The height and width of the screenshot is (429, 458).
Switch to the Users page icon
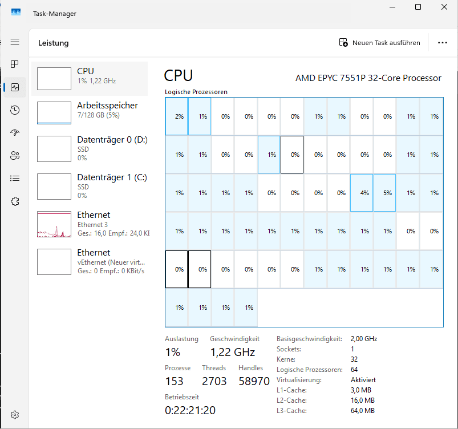[x=15, y=156]
